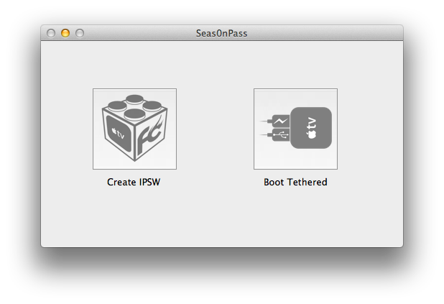Image resolution: width=444 pixels, height=304 pixels.
Task: Click the zoom button in title bar
Action: coord(80,33)
